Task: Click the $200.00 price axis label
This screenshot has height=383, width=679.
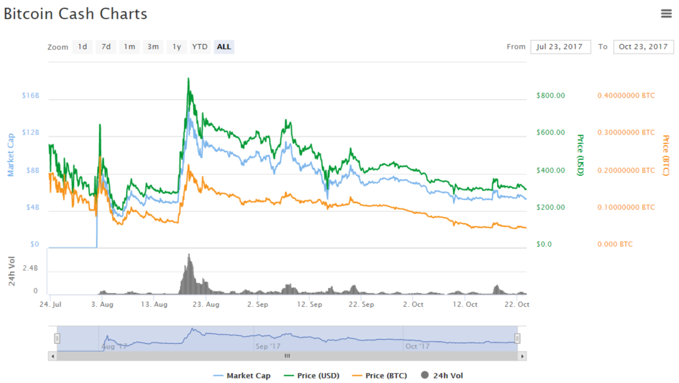Action: pos(550,207)
